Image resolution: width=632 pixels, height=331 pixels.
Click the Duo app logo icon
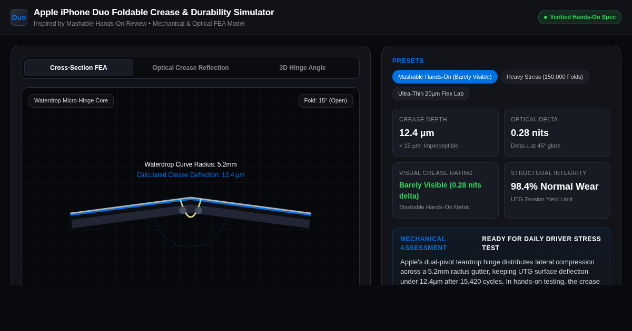click(19, 17)
